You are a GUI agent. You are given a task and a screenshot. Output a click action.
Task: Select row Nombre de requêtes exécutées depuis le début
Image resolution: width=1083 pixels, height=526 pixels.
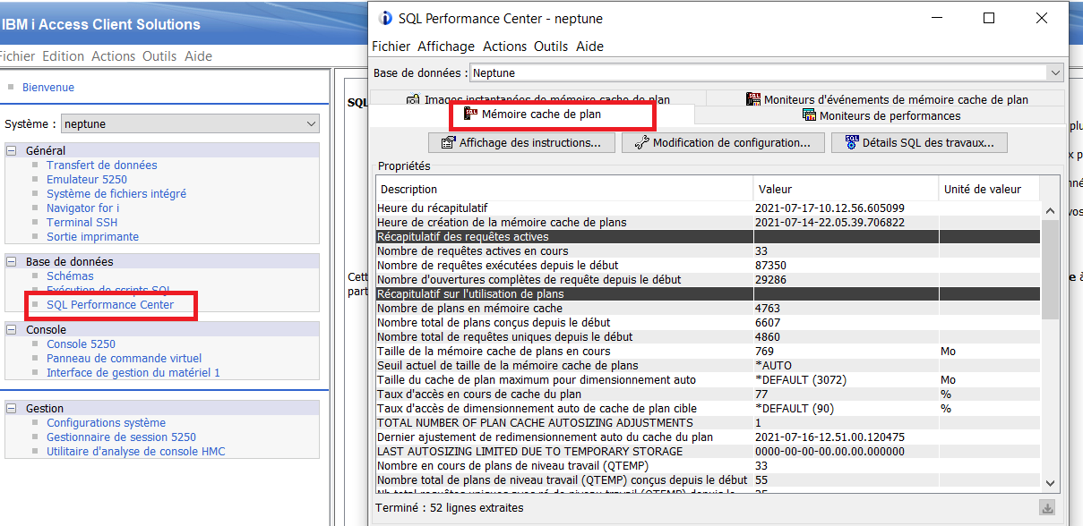[x=708, y=265]
